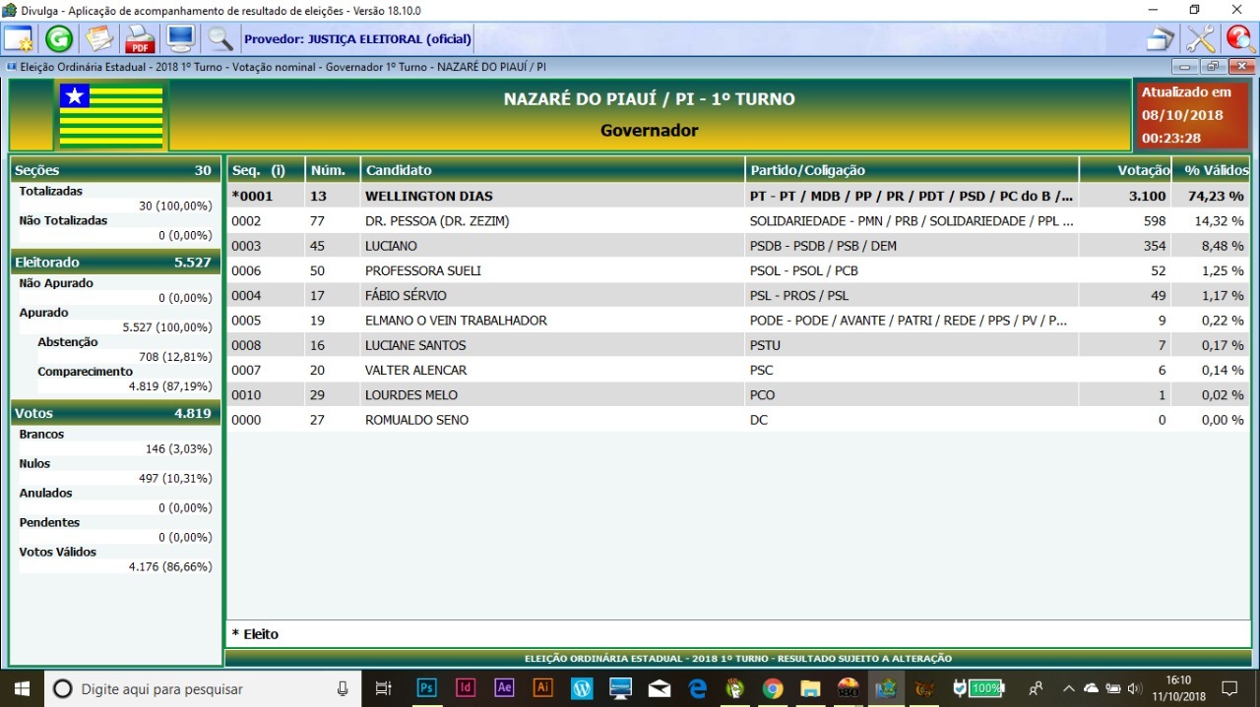
Task: Open the magnifying glass search tool
Action: click(x=220, y=39)
